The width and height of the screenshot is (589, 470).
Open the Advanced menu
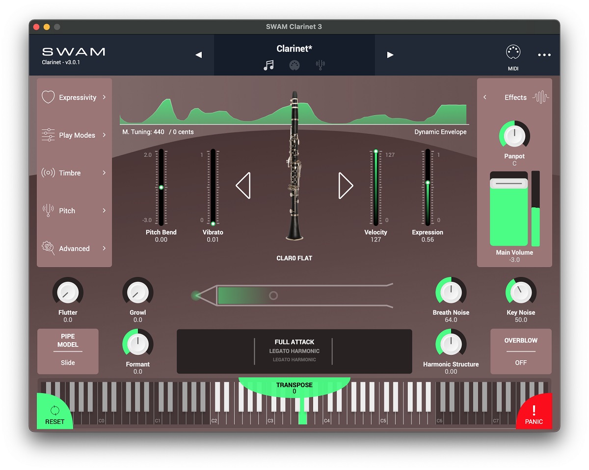point(74,248)
